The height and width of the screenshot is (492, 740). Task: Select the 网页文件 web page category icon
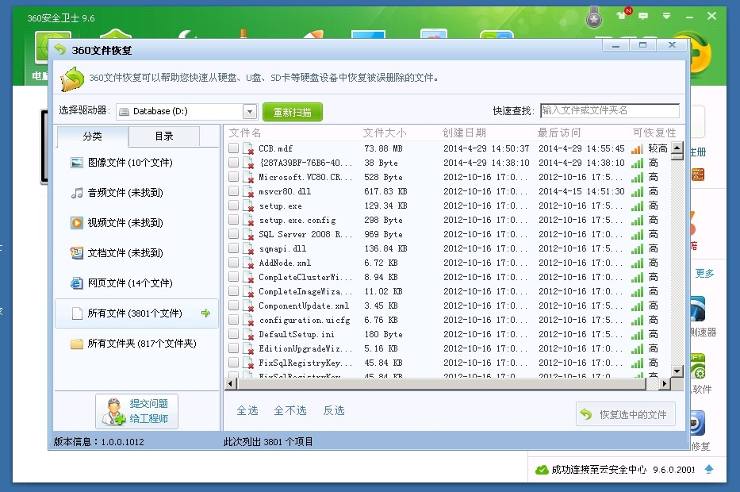pyautogui.click(x=77, y=283)
